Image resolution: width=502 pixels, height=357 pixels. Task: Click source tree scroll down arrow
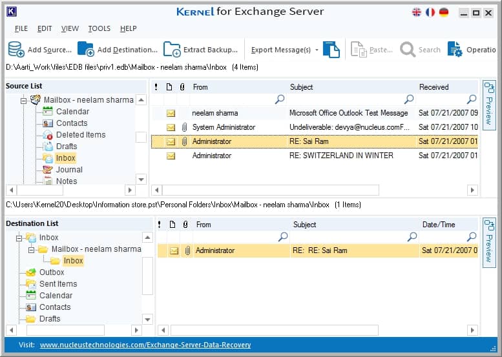click(x=141, y=179)
